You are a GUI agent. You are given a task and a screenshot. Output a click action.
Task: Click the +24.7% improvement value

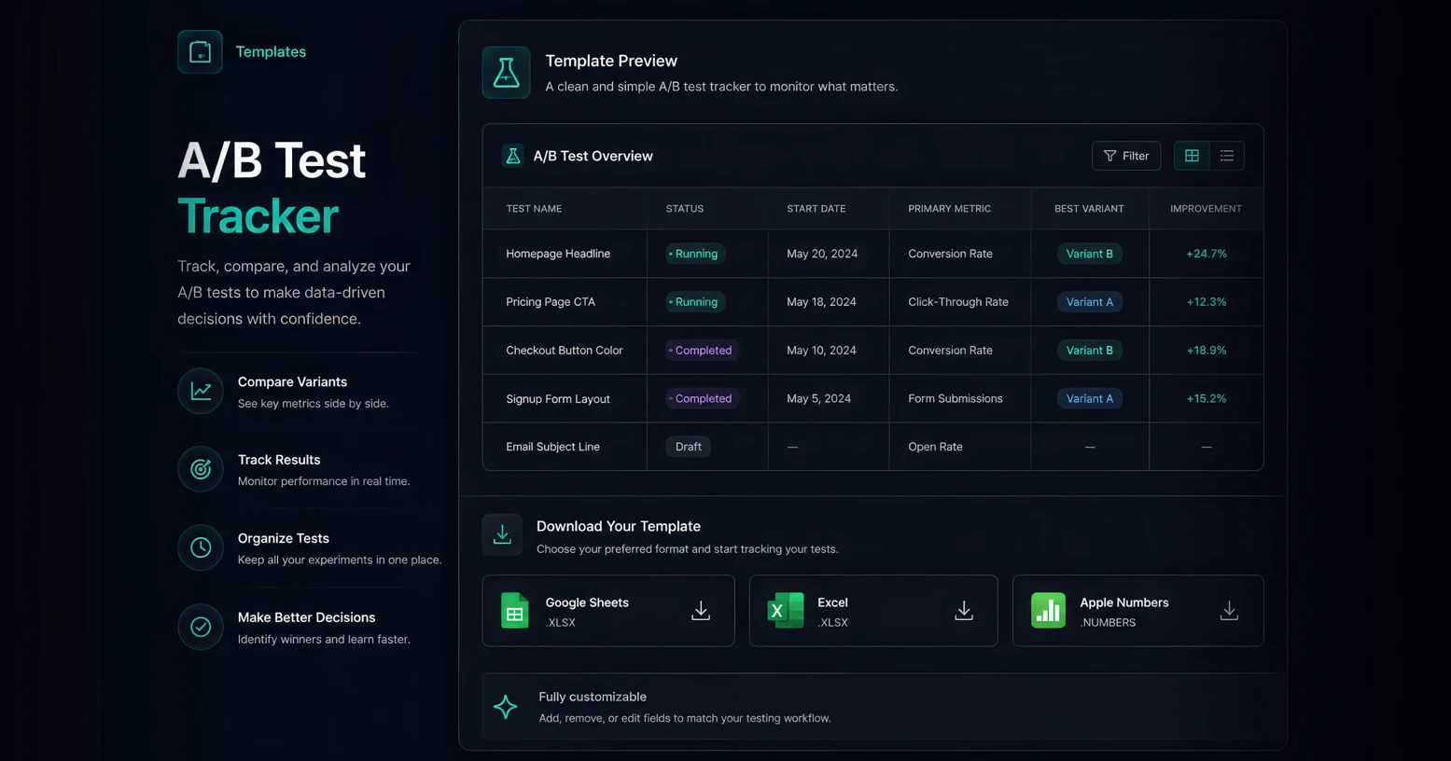tap(1207, 254)
